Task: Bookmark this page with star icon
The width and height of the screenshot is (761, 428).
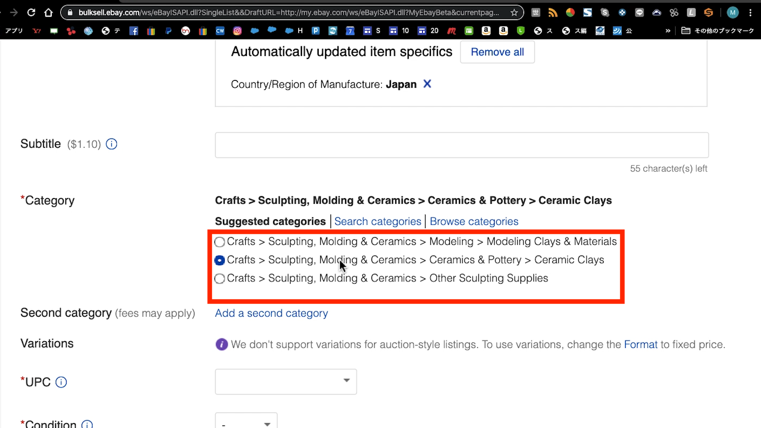Action: point(514,13)
